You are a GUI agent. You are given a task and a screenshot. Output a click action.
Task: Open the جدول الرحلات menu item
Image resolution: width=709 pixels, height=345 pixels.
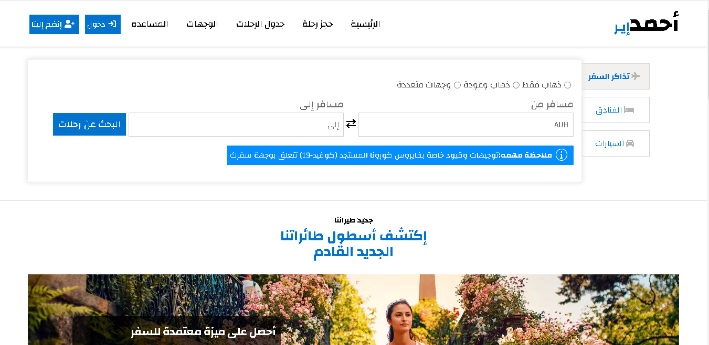click(x=260, y=24)
